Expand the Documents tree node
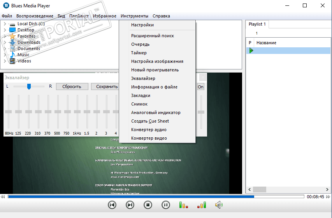The width and height of the screenshot is (332, 218). tap(5, 48)
